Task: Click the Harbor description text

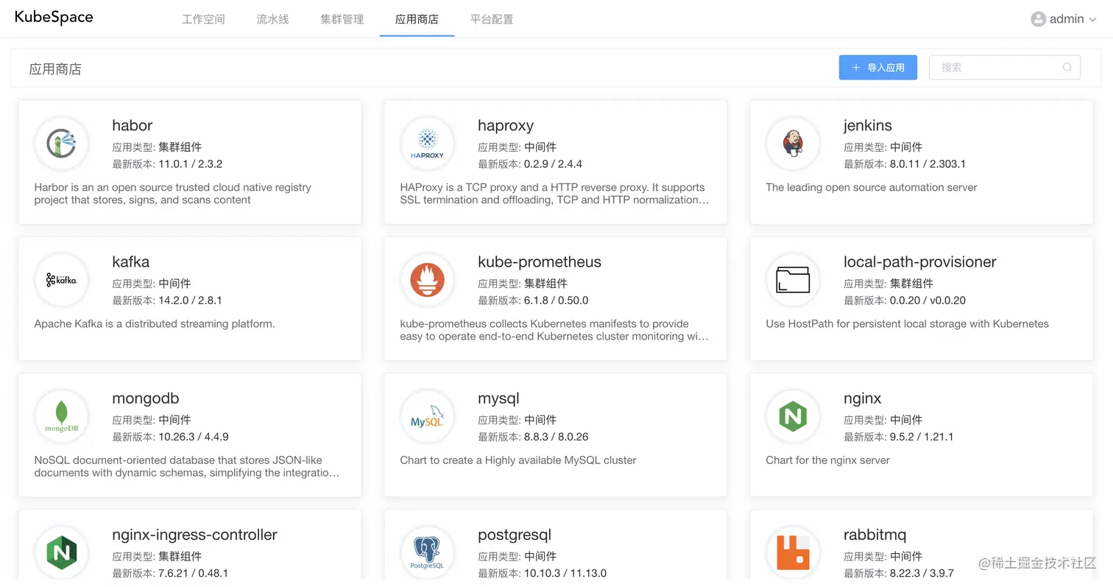Action: (x=173, y=194)
